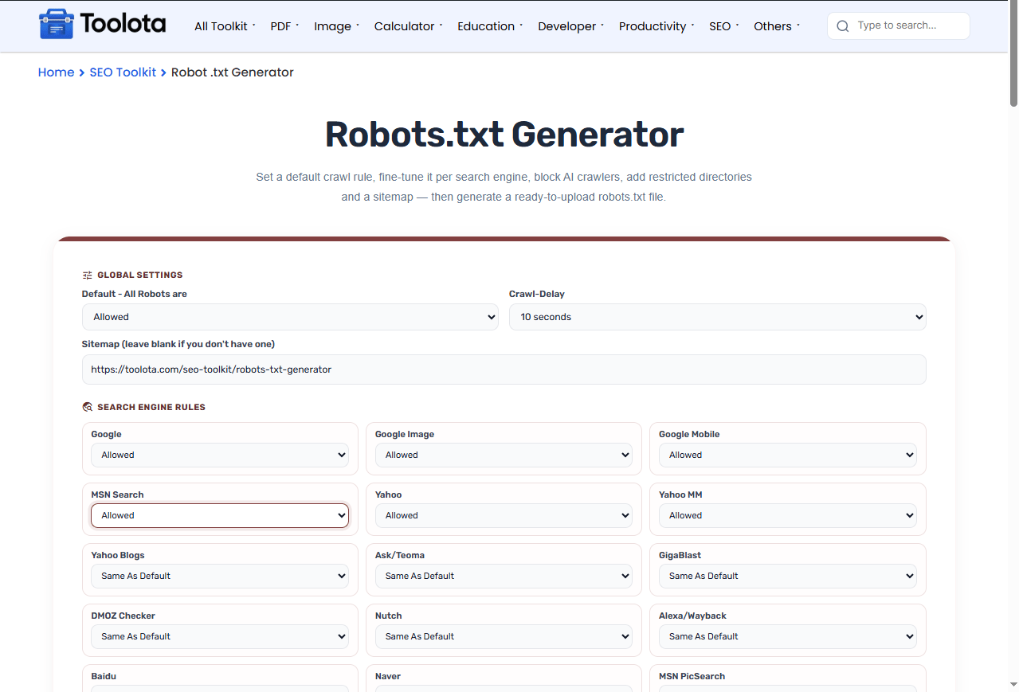Open the All Toolkit menu
This screenshot has height=692, width=1019.
click(225, 26)
